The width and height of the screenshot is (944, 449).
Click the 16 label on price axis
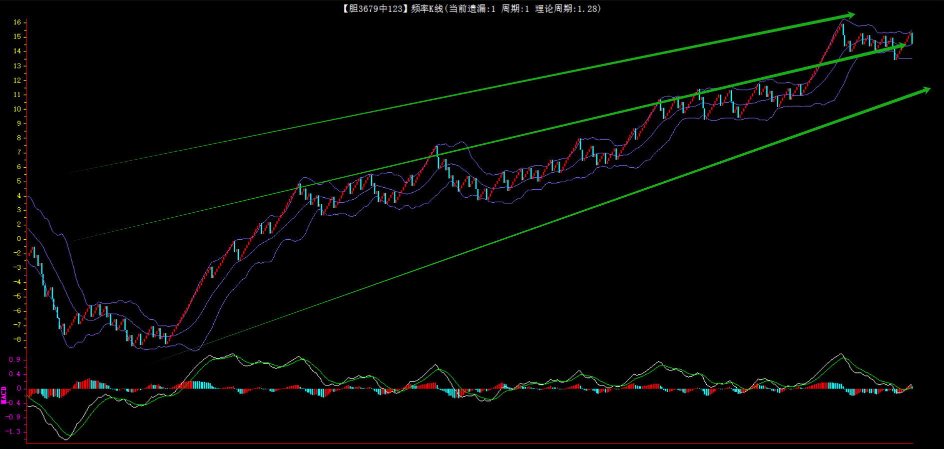click(17, 22)
